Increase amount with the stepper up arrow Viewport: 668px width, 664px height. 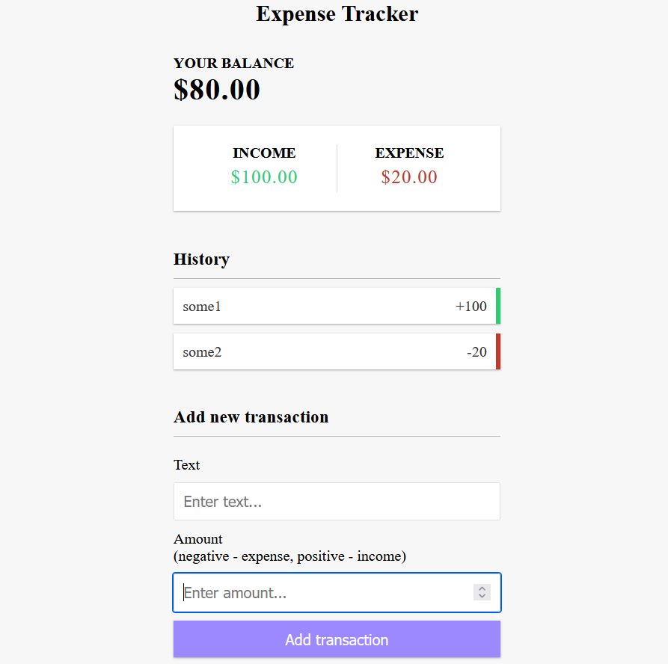tap(482, 588)
